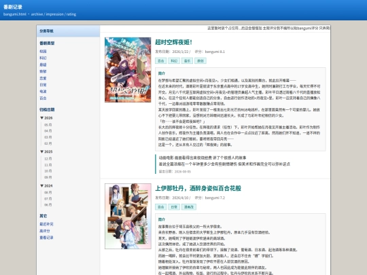Open the 悬疑 category link
The image size is (367, 275).
43,65
